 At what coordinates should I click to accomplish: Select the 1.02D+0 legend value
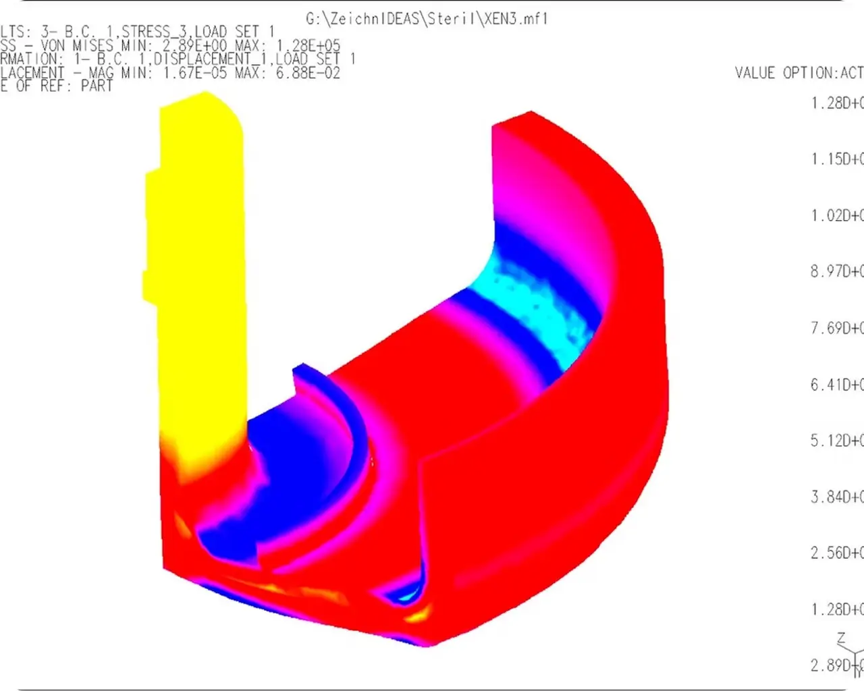click(x=836, y=215)
